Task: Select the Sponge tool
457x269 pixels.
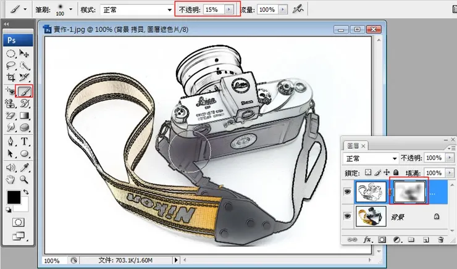Action: (x=25, y=128)
